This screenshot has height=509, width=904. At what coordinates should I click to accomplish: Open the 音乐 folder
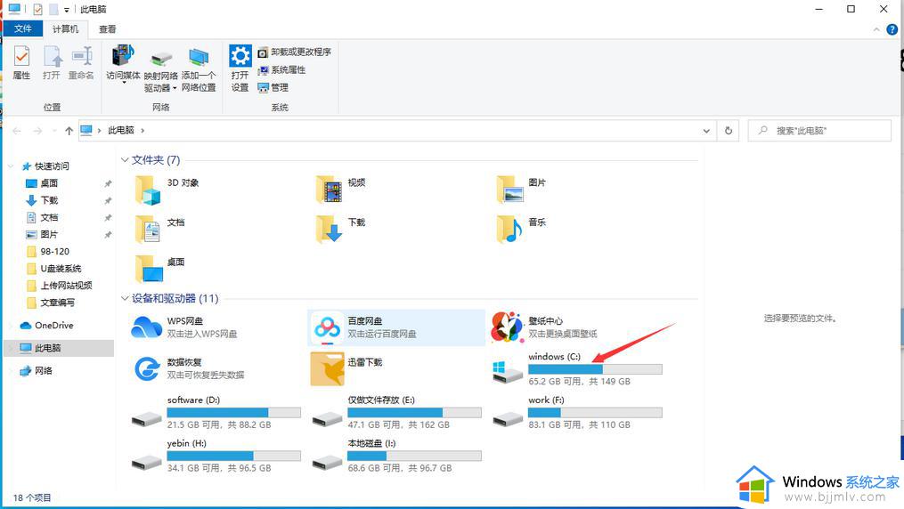click(x=521, y=230)
